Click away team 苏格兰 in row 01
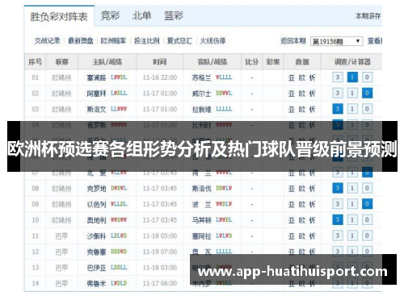The width and height of the screenshot is (404, 292). (x=202, y=77)
